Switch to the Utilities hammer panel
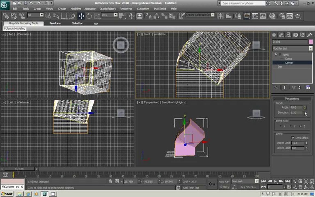The height and width of the screenshot is (197, 315). 310,35
